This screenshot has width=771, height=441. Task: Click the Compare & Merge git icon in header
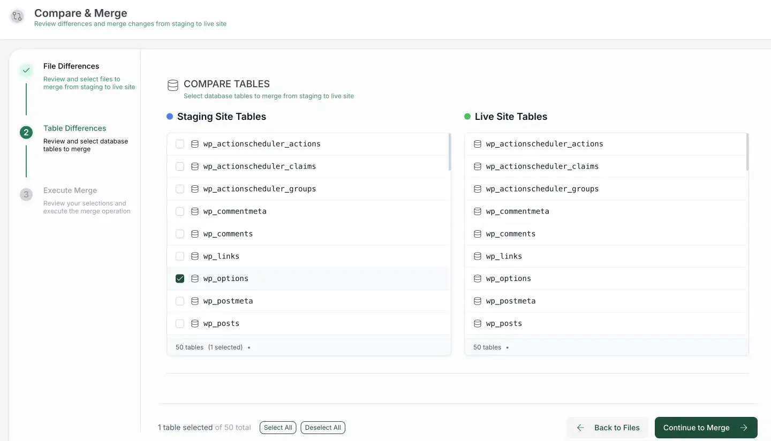(17, 17)
